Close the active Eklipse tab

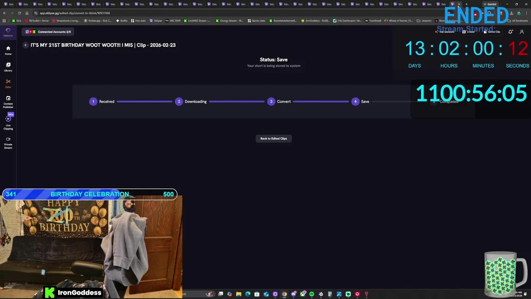[x=459, y=4]
